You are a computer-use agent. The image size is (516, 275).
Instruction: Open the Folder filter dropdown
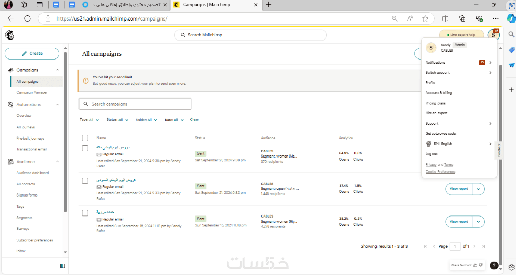[x=147, y=120]
